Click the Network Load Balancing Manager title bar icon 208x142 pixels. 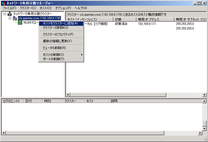pos(4,3)
